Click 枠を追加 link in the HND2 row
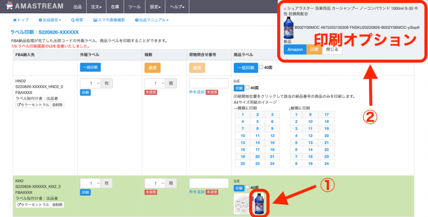Viewport: 428px width, 217px height. click(197, 92)
